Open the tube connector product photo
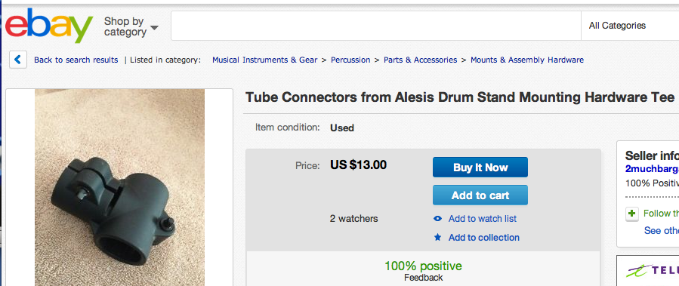Screen dimensions: 679x286 119,187
